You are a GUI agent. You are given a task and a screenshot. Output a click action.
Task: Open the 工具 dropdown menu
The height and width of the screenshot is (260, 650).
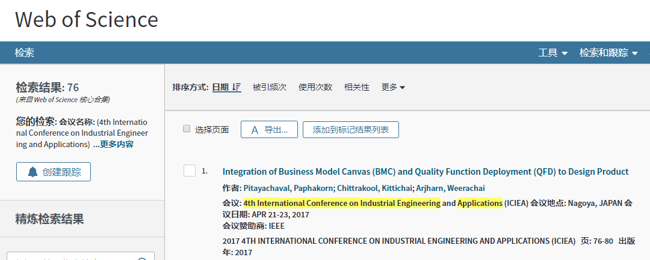pyautogui.click(x=553, y=53)
